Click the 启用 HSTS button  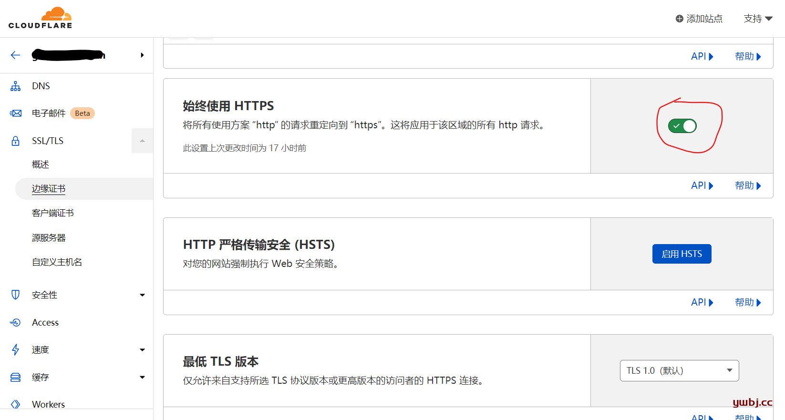(x=682, y=254)
